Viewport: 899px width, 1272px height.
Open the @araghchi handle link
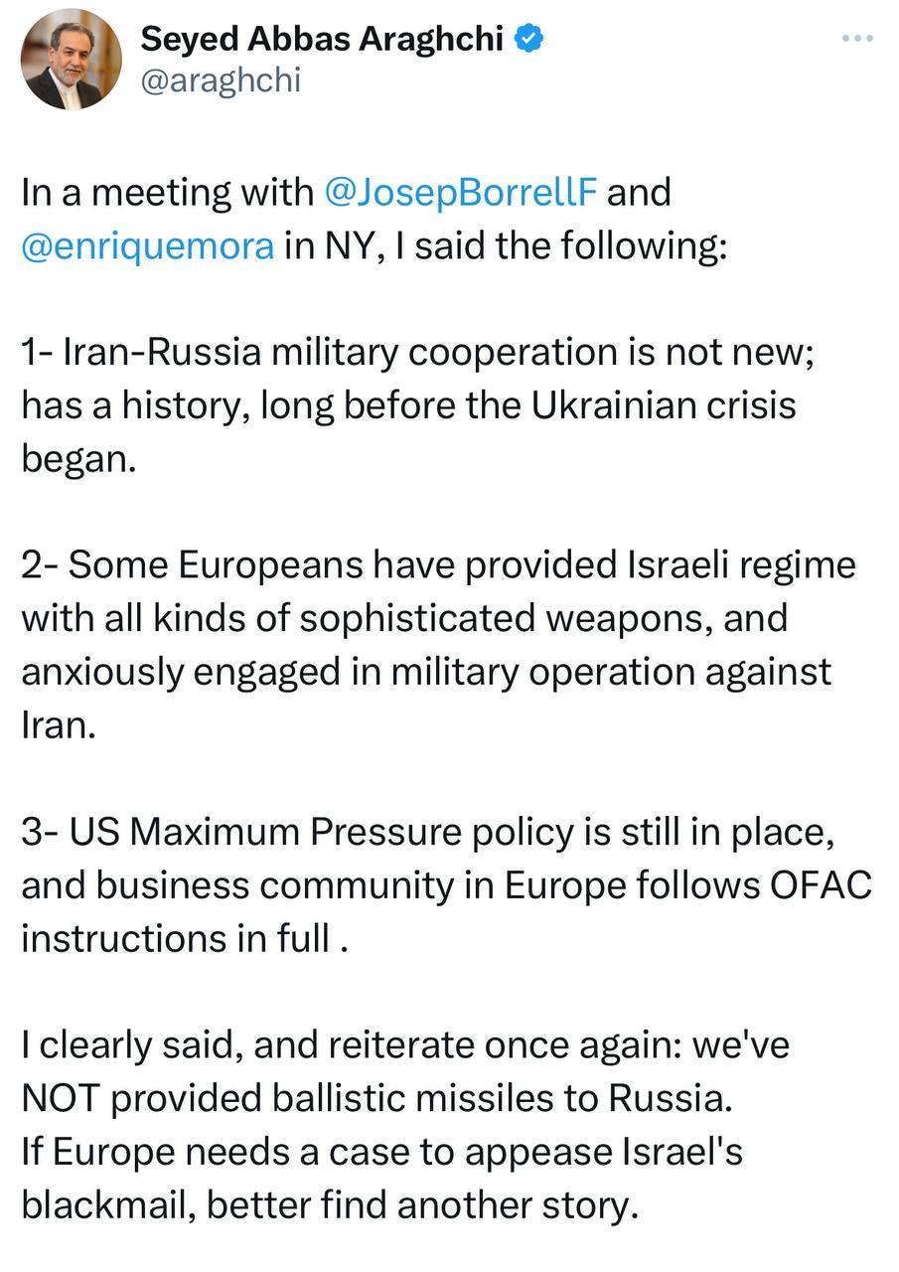(x=221, y=81)
